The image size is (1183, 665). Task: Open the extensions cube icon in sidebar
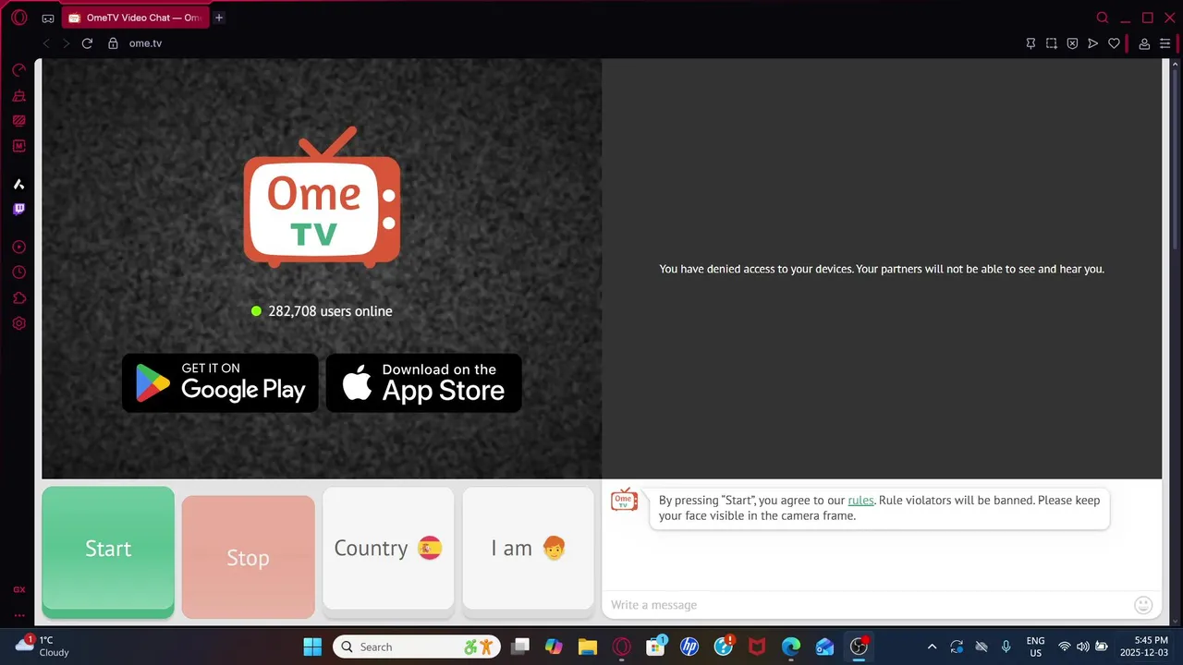point(18,298)
